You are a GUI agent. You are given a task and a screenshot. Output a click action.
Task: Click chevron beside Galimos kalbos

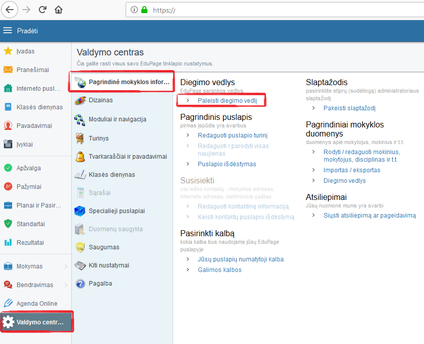188,269
